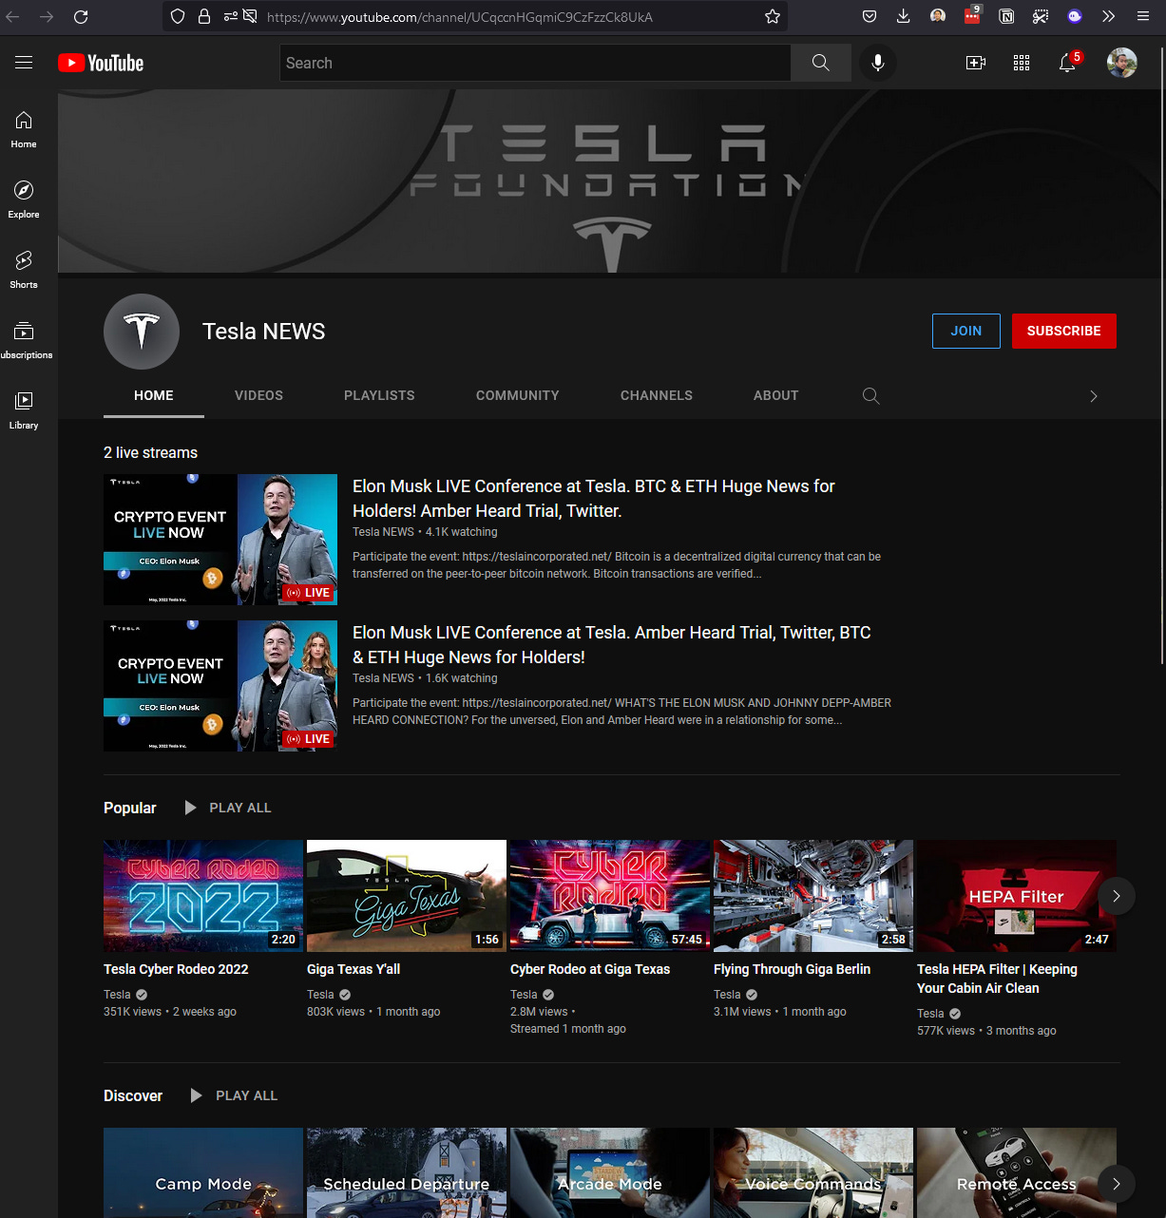Image resolution: width=1166 pixels, height=1218 pixels.
Task: Open second CRYPTO EVENT live thumbnail
Action: tap(220, 686)
